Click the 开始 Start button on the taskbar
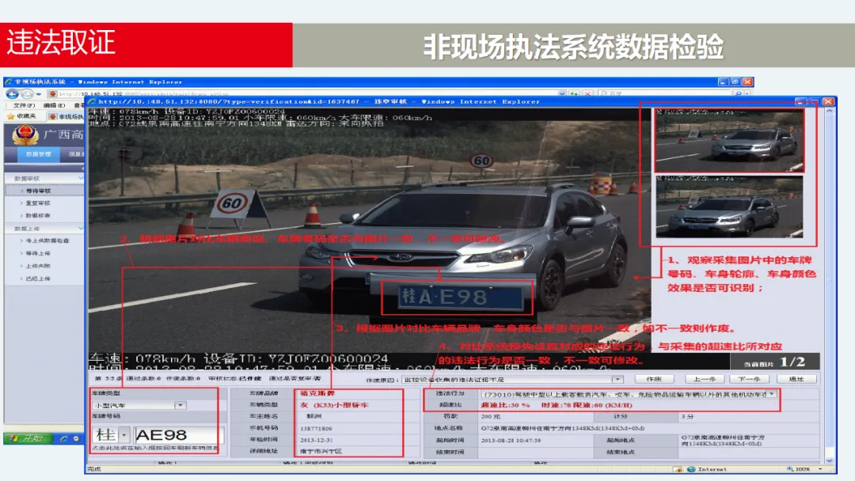The image size is (855, 481). pyautogui.click(x=28, y=438)
